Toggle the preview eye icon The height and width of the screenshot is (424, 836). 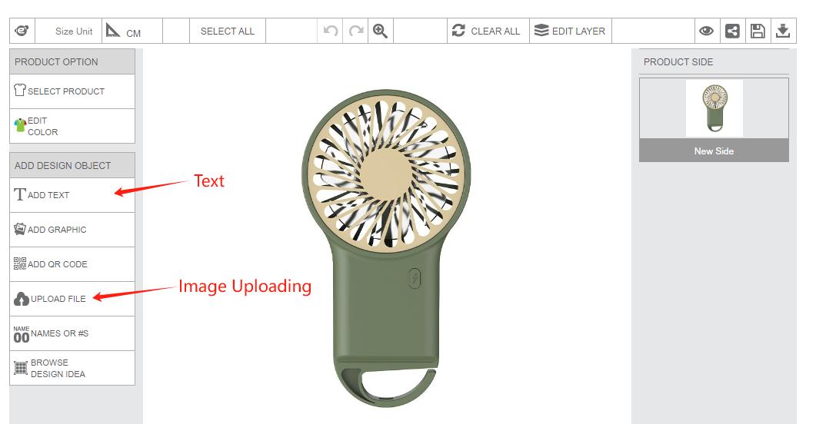click(x=707, y=31)
